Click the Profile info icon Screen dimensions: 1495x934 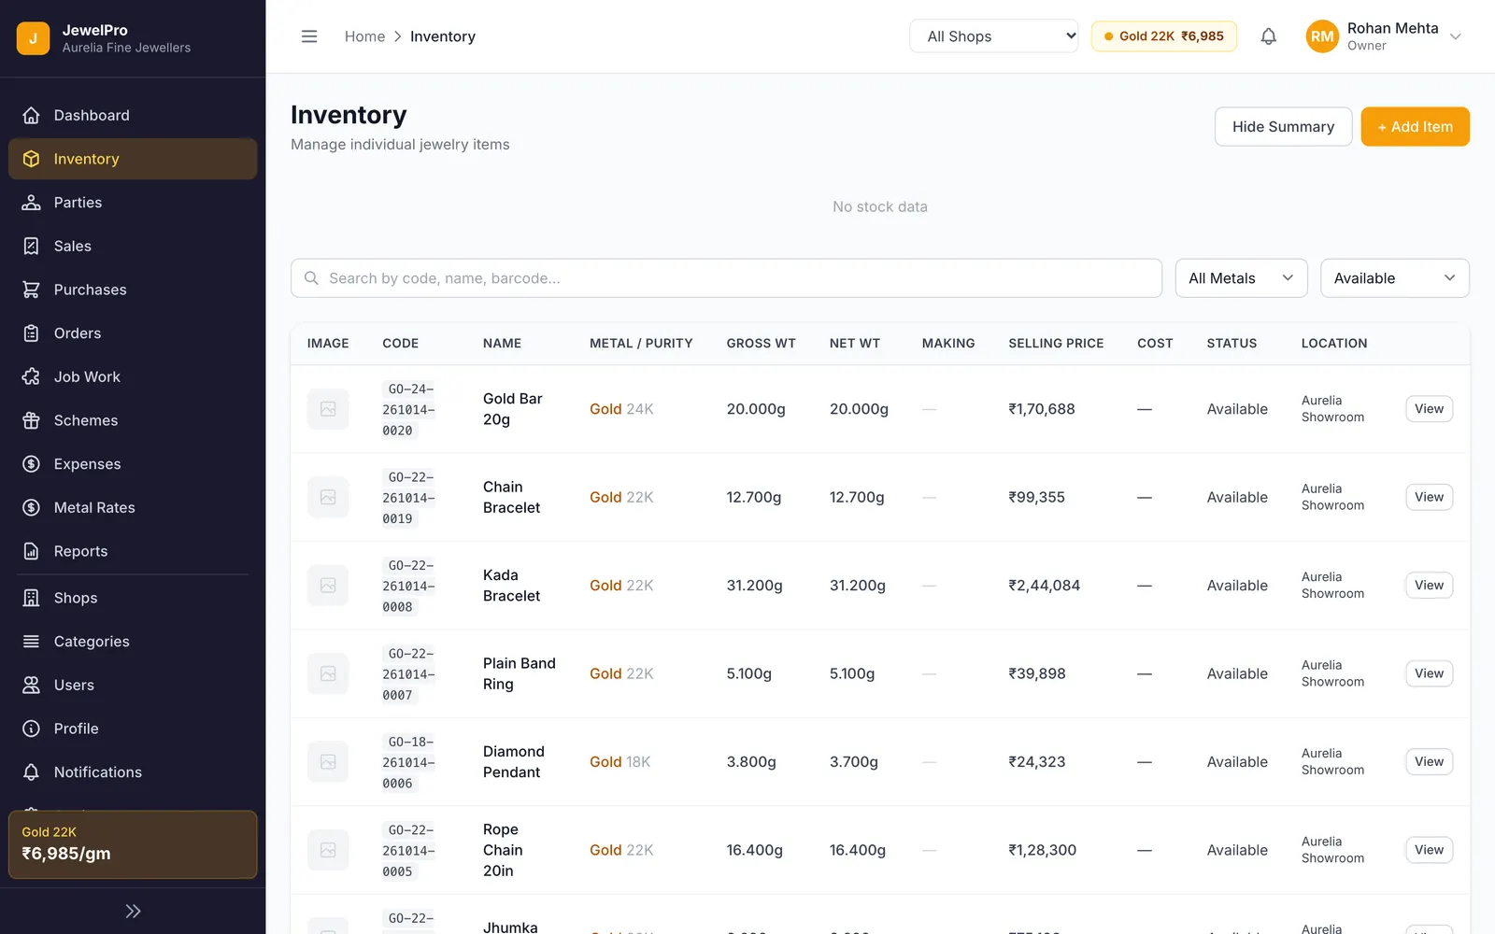(31, 729)
